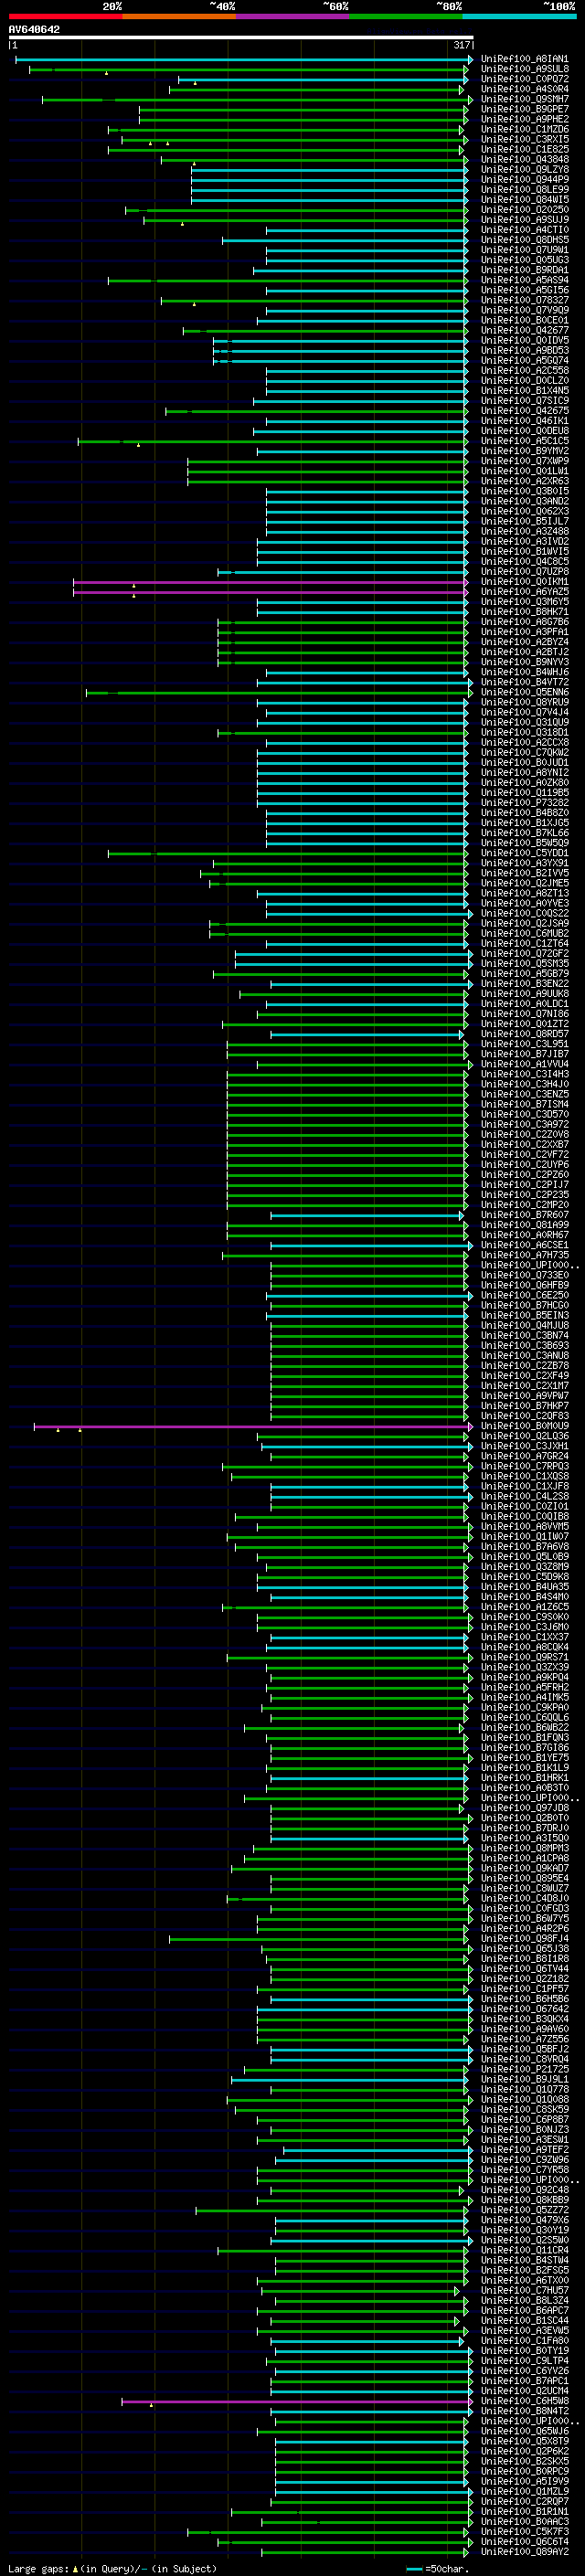
Task: Open last hit UniRef100_Q89AY2
Action: coord(525,2551)
